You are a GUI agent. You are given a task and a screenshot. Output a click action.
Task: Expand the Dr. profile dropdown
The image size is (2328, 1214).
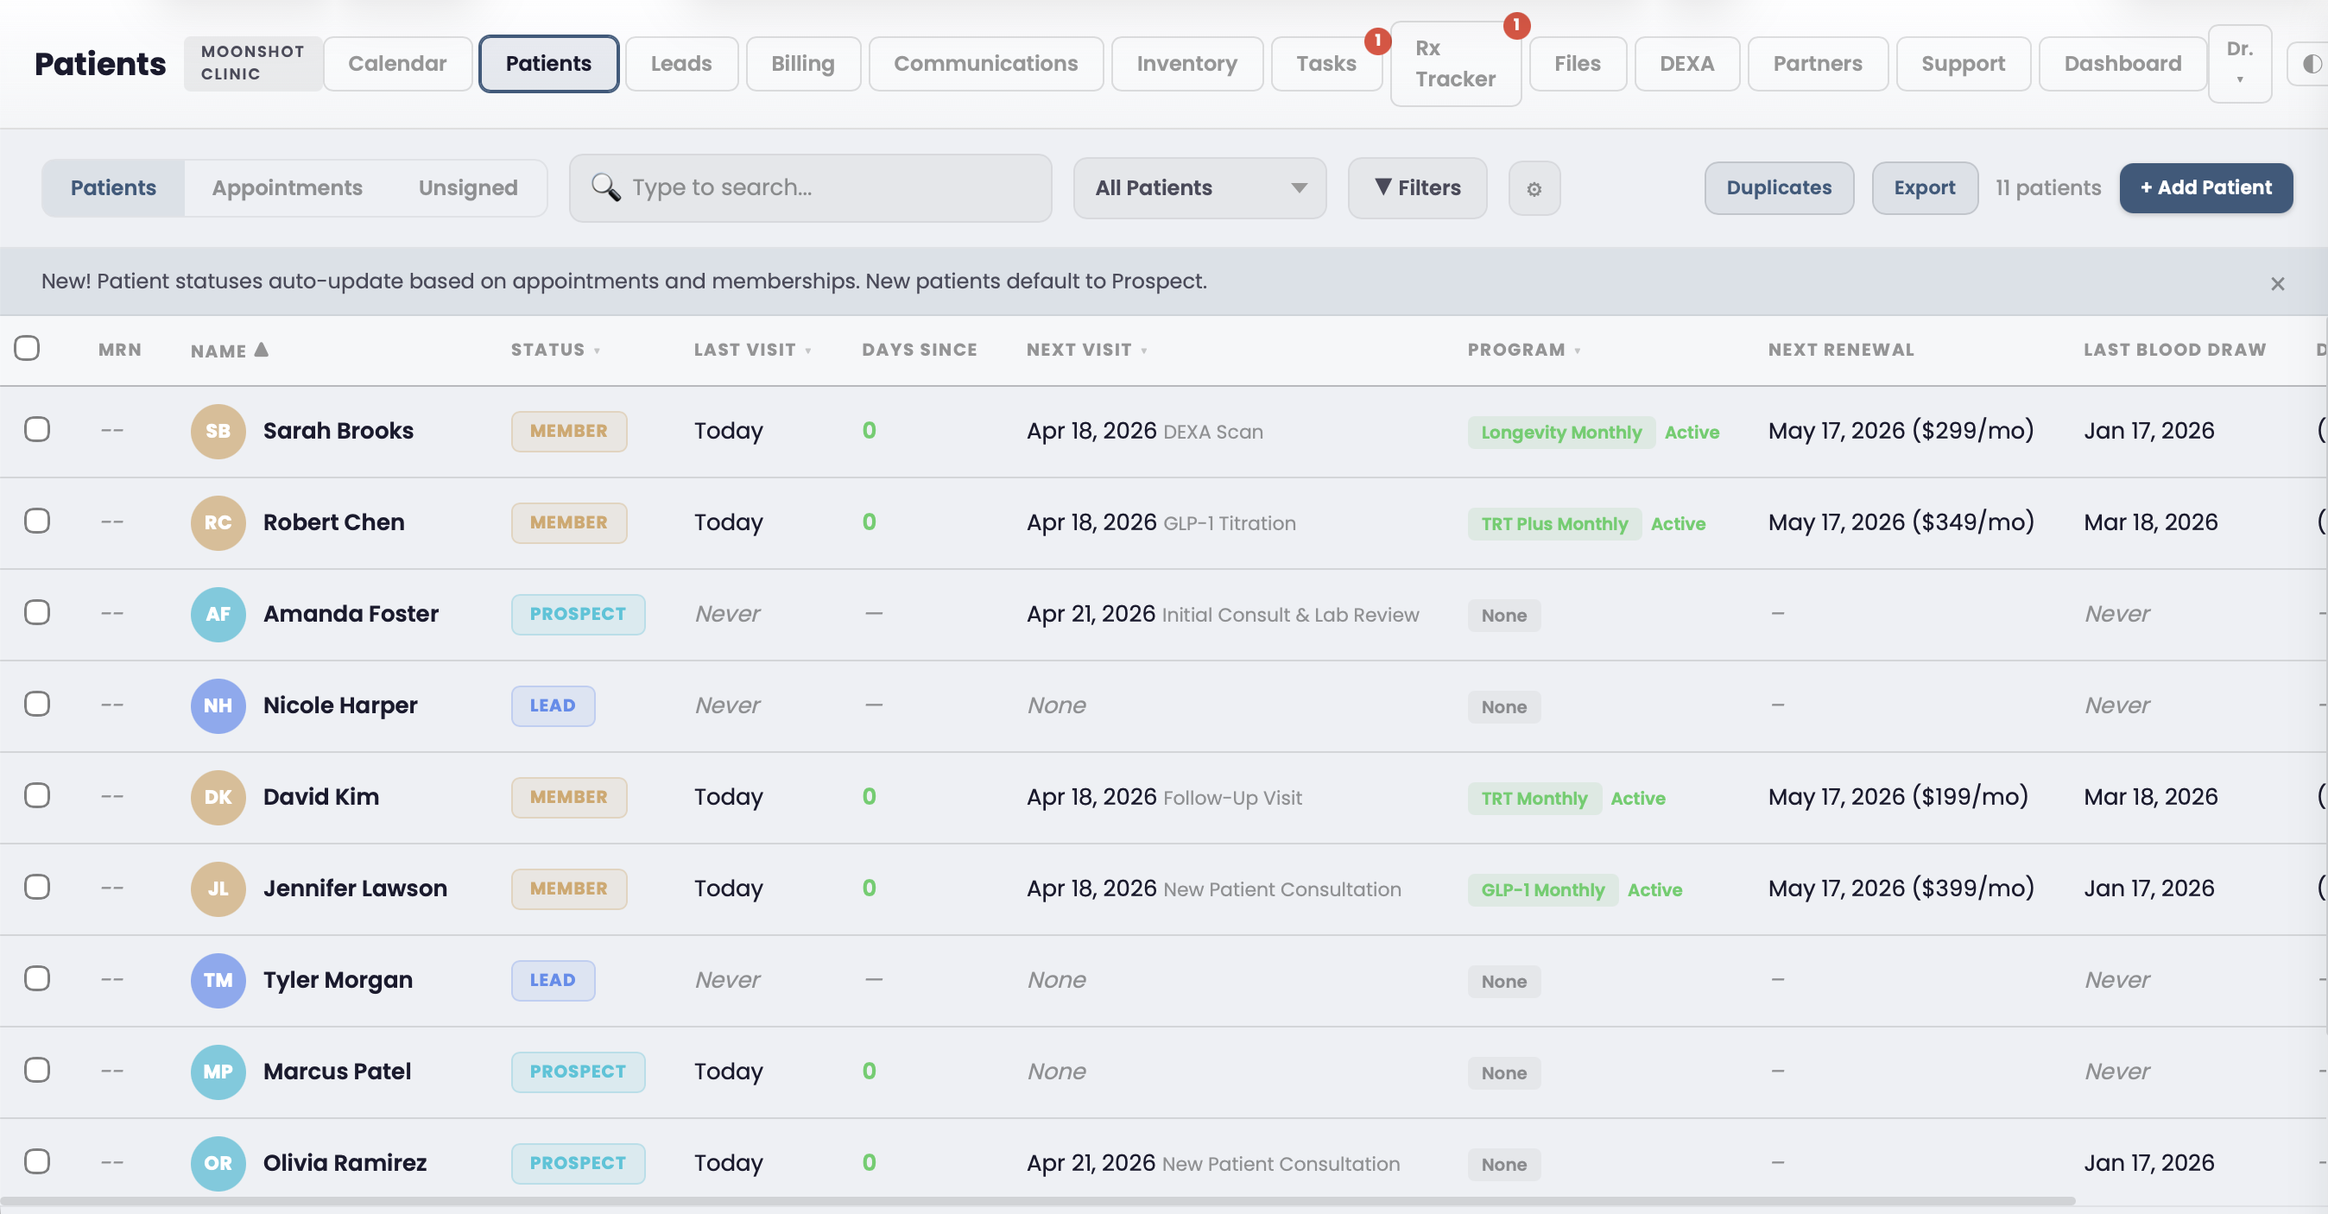(x=2240, y=63)
